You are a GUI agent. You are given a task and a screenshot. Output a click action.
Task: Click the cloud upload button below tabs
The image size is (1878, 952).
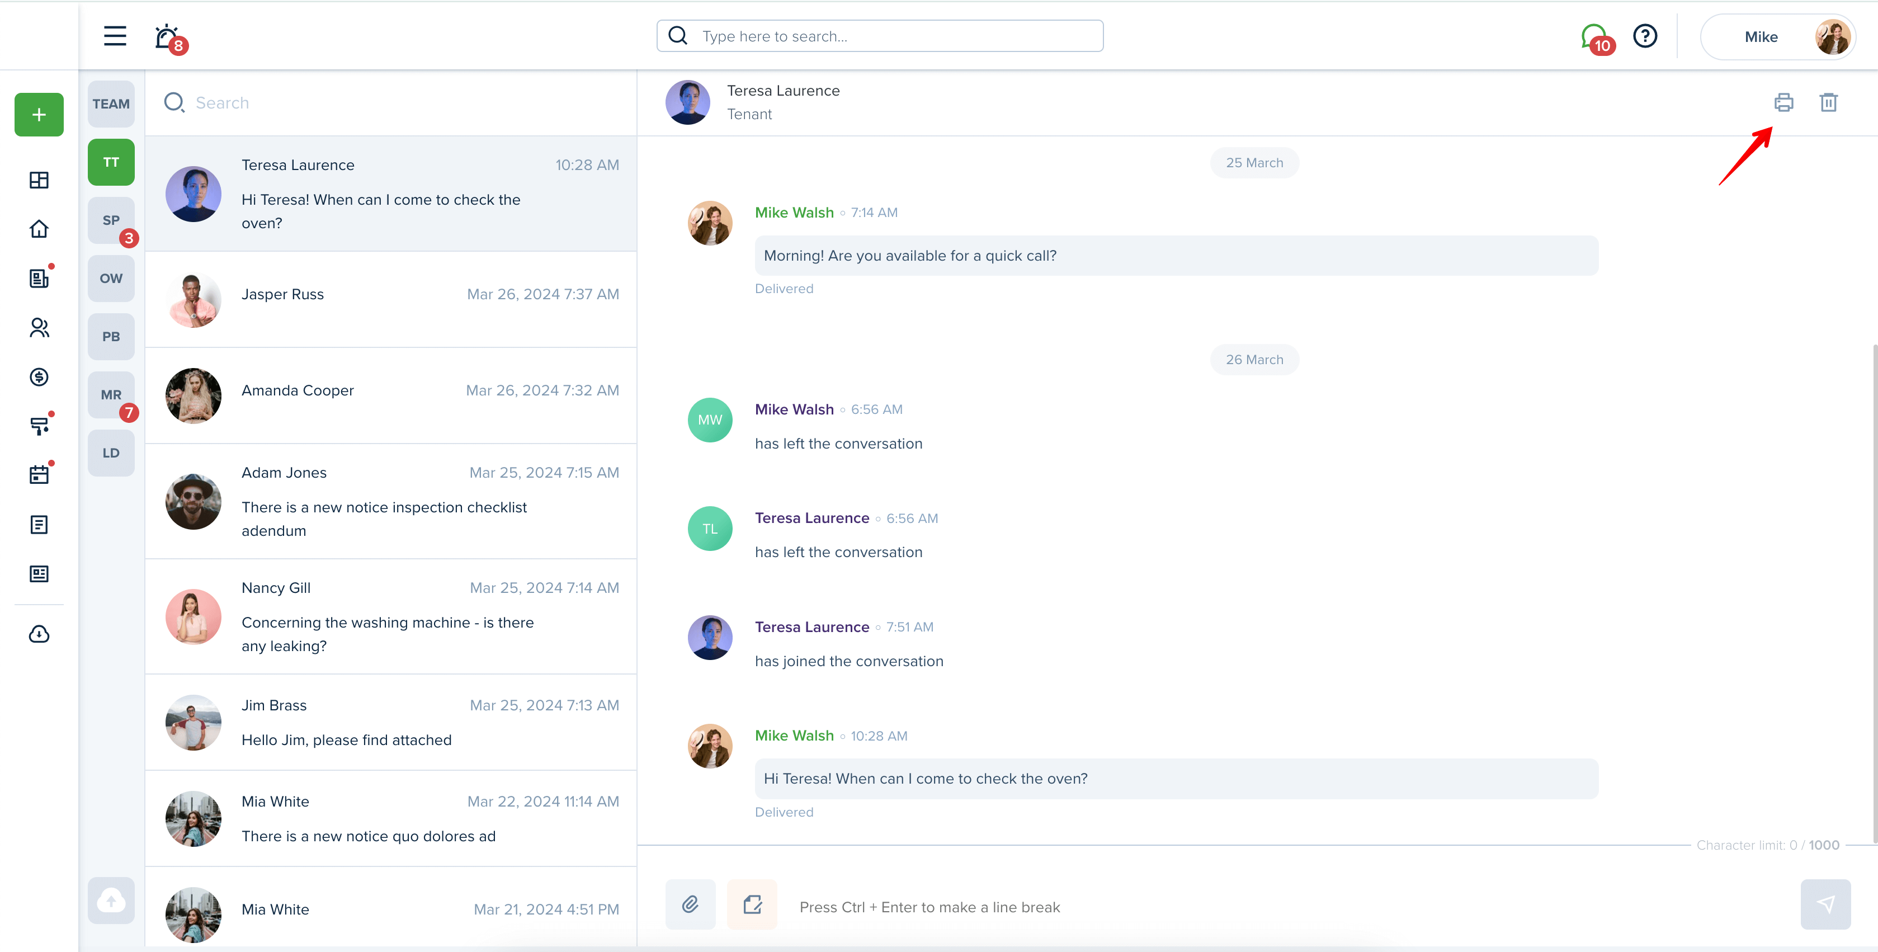pos(111,900)
